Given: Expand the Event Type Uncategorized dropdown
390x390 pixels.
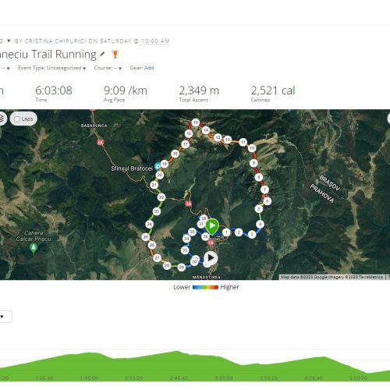Looking at the screenshot, I should pos(52,68).
